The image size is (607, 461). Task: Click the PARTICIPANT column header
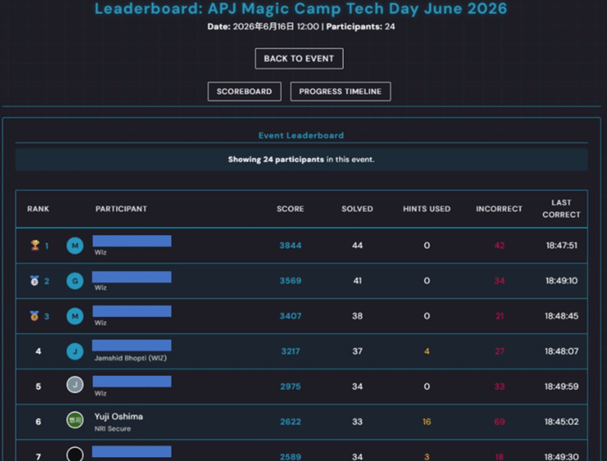[x=121, y=209]
